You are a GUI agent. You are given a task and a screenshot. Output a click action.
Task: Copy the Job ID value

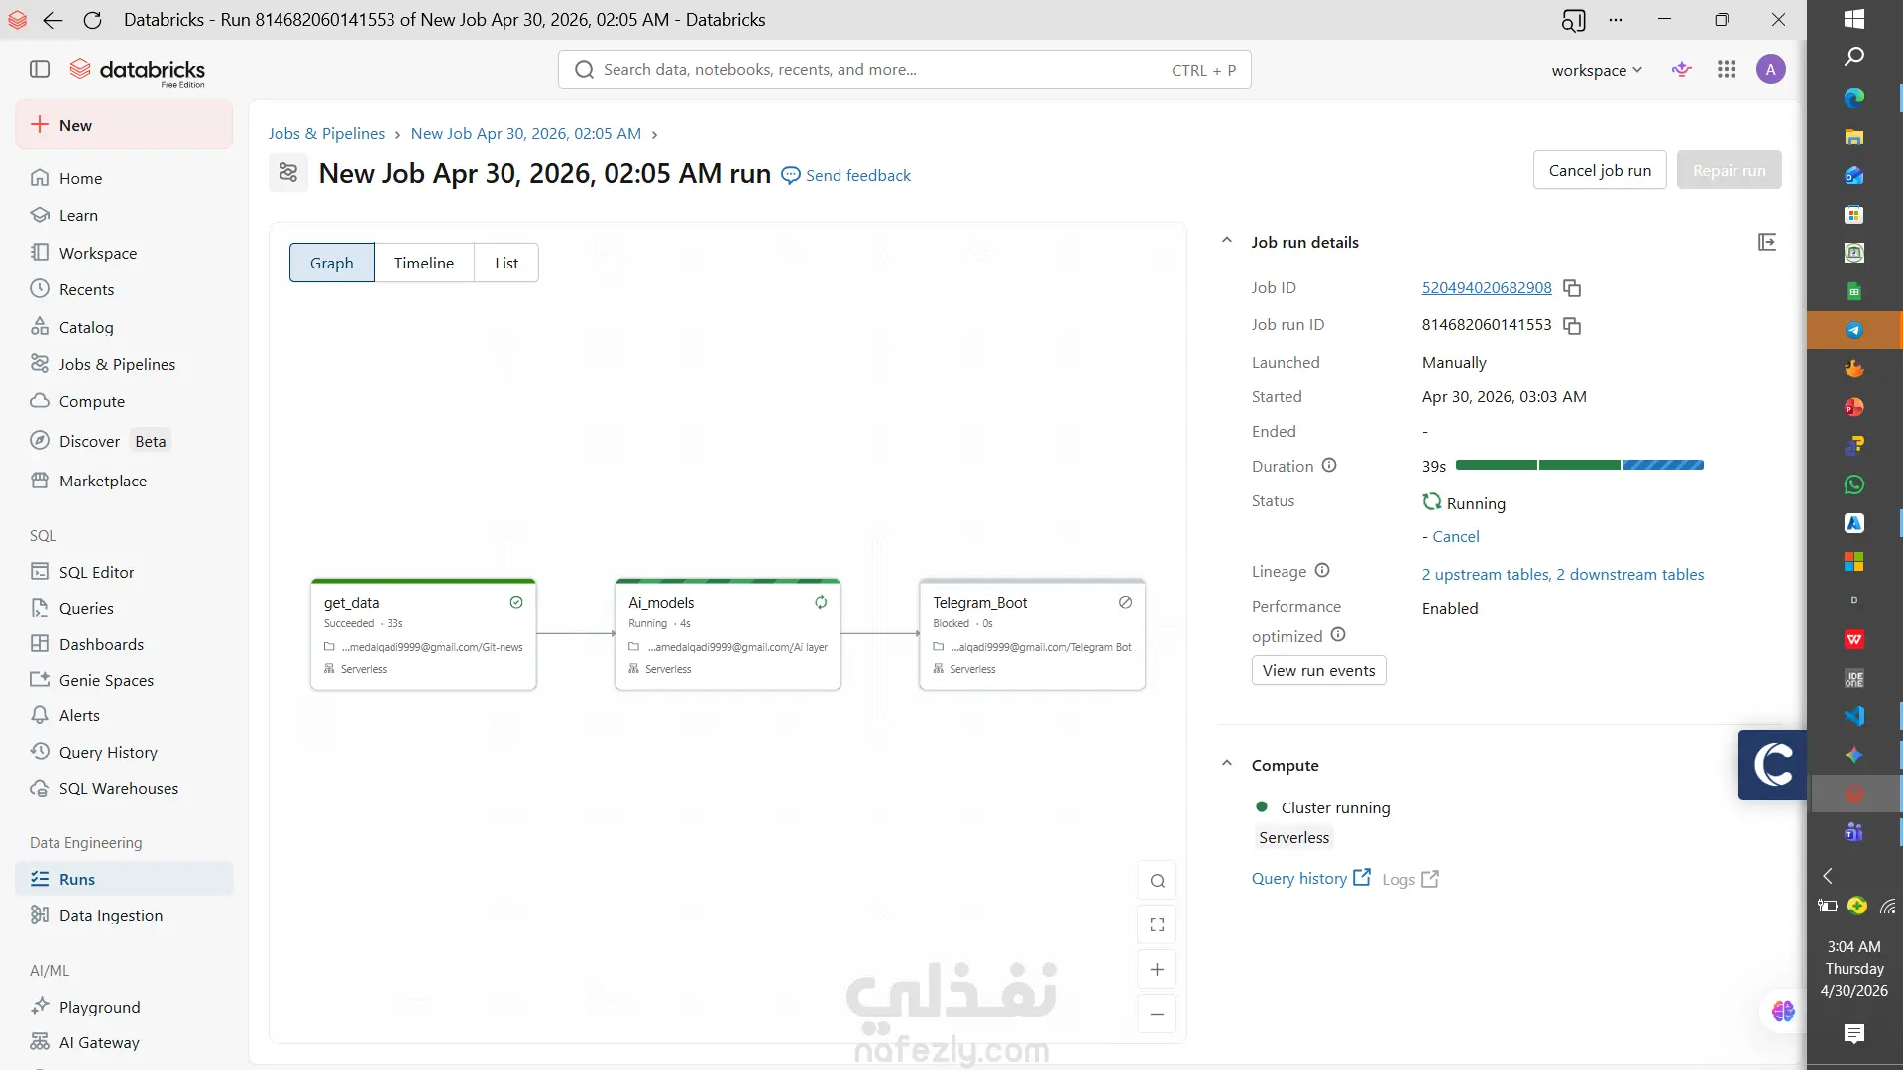click(x=1572, y=288)
